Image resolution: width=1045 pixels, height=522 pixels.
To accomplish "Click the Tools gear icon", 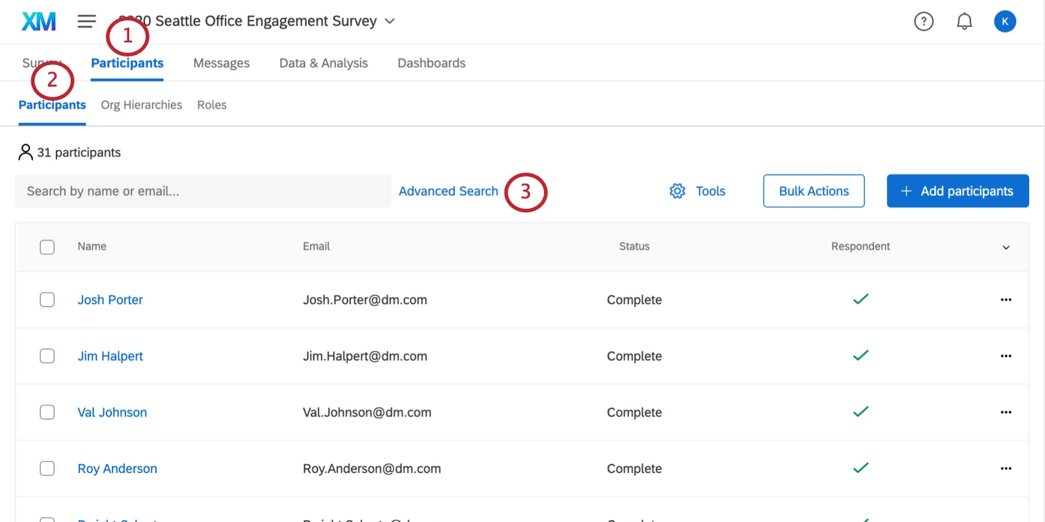I will coord(677,191).
